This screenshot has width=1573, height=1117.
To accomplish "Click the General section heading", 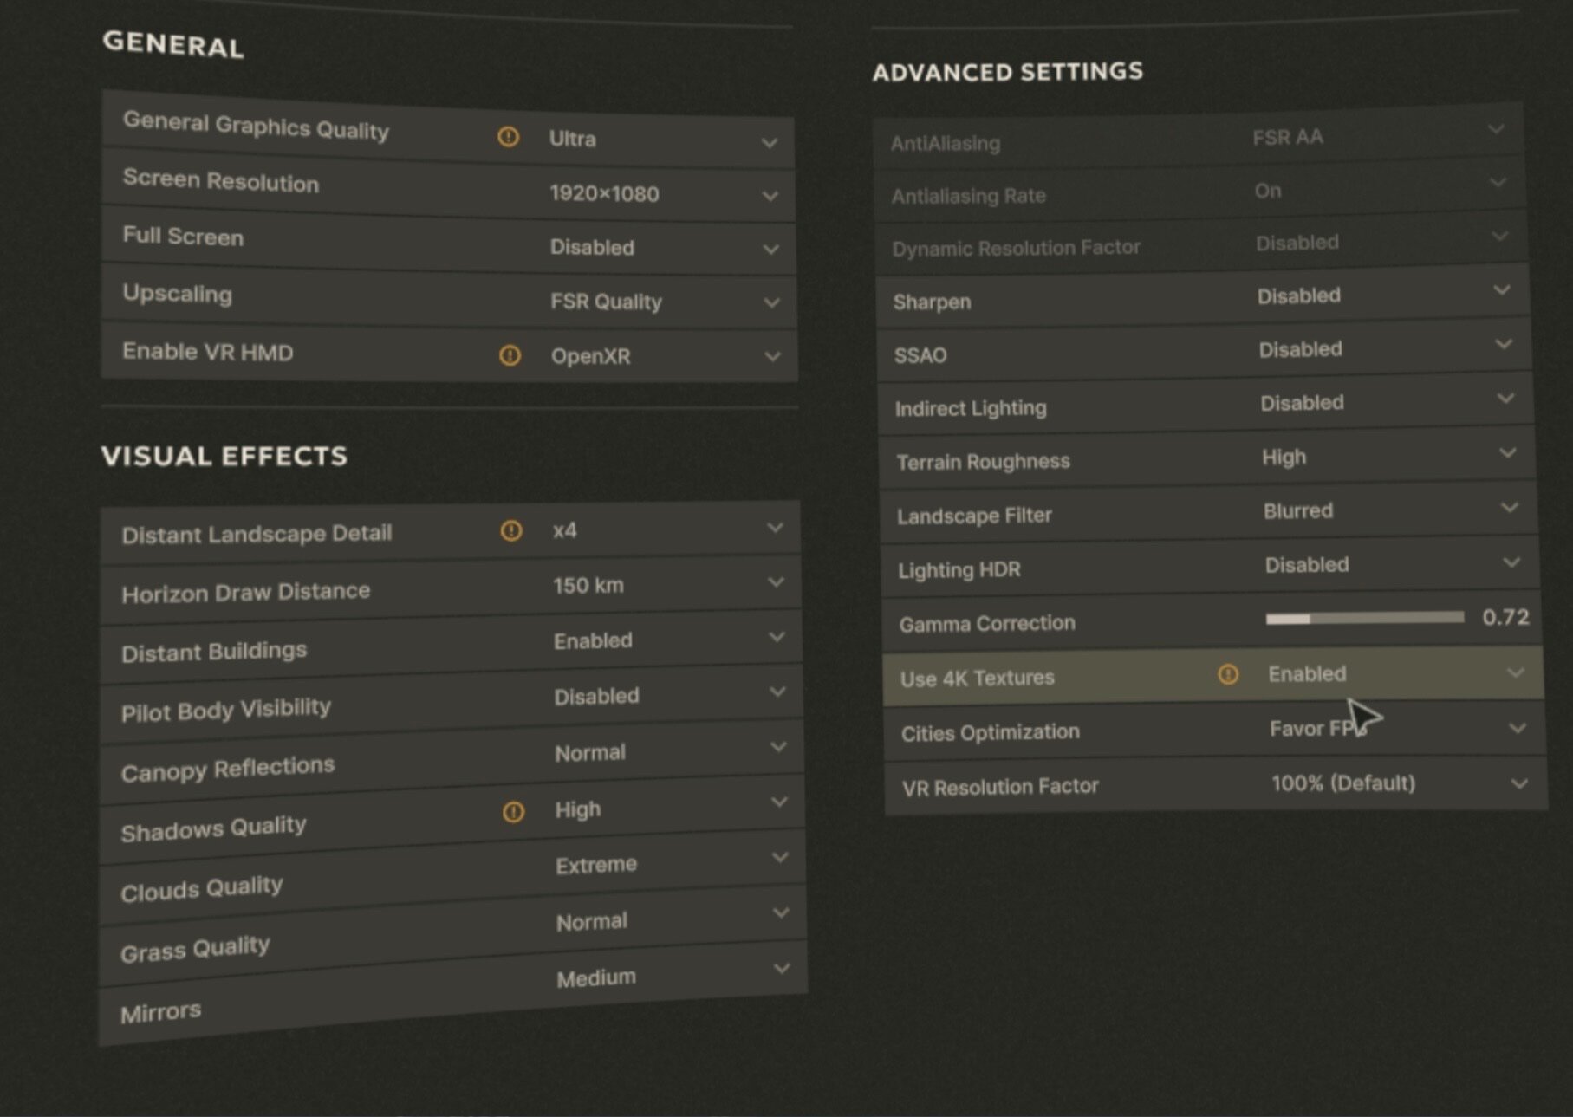I will pos(172,43).
